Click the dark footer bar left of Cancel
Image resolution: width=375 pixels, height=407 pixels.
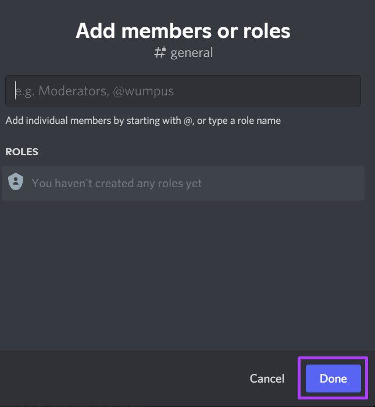[x=116, y=379]
